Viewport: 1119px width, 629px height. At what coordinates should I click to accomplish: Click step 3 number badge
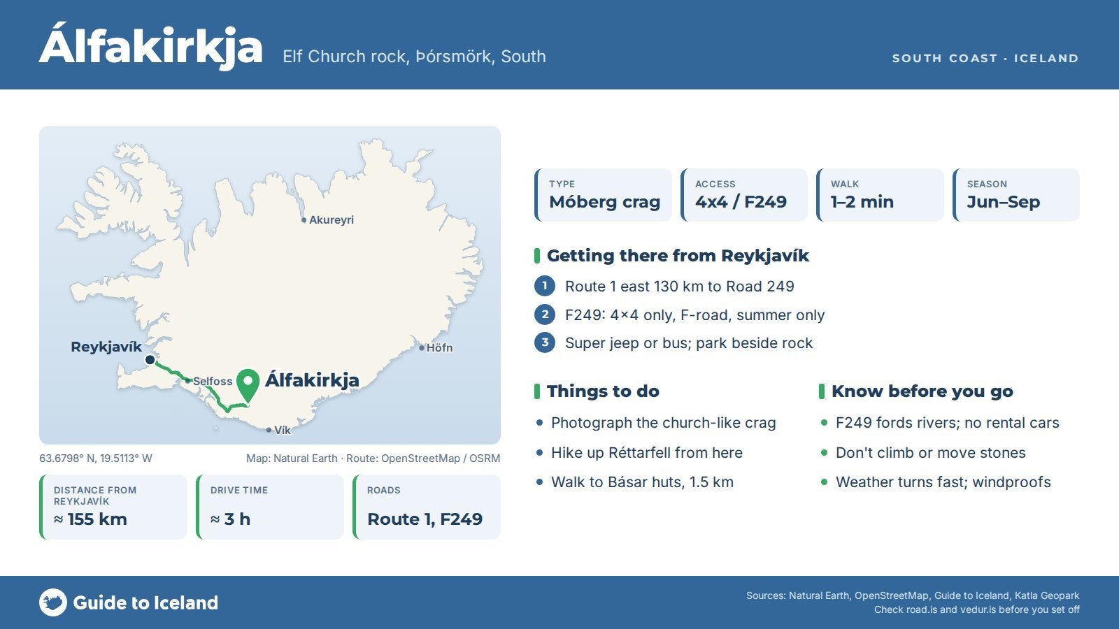click(545, 342)
